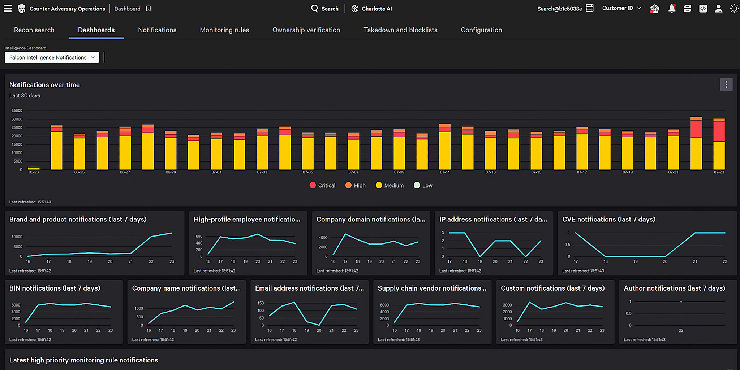
Task: Click the Supply chain vendor notifications title
Action: pos(432,288)
